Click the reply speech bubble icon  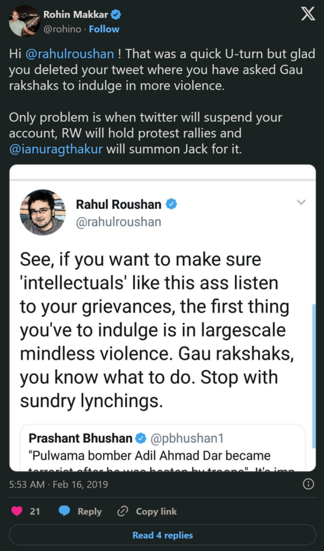pos(65,511)
